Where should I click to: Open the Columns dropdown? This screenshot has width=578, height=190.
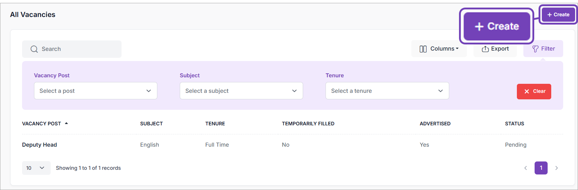tap(439, 49)
